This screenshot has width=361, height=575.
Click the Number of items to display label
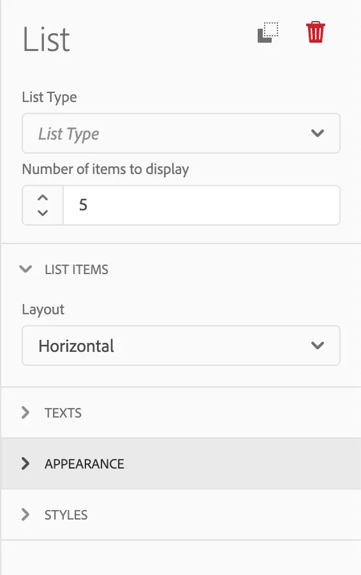(106, 170)
